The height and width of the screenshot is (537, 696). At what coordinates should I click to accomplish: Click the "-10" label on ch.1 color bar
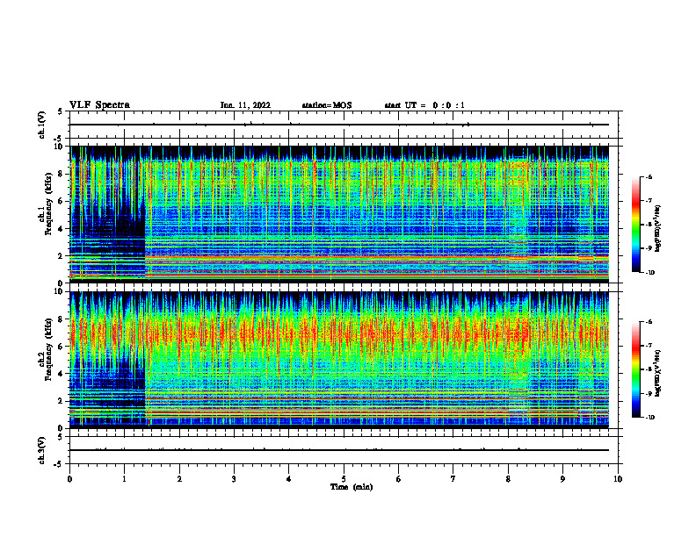point(650,273)
